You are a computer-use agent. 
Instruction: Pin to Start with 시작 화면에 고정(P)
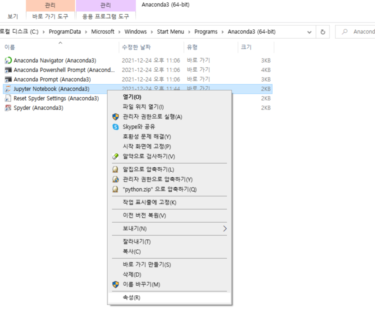(x=169, y=147)
